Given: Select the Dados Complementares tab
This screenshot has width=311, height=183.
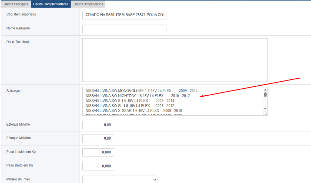Looking at the screenshot, I should (51, 4).
